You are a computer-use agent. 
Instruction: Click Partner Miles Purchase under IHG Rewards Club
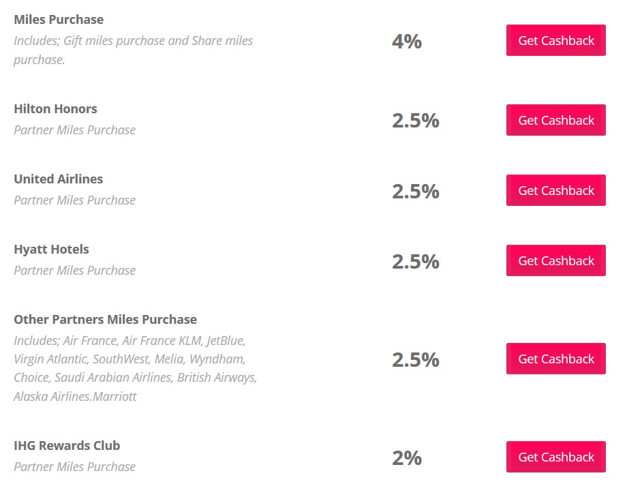tap(74, 466)
